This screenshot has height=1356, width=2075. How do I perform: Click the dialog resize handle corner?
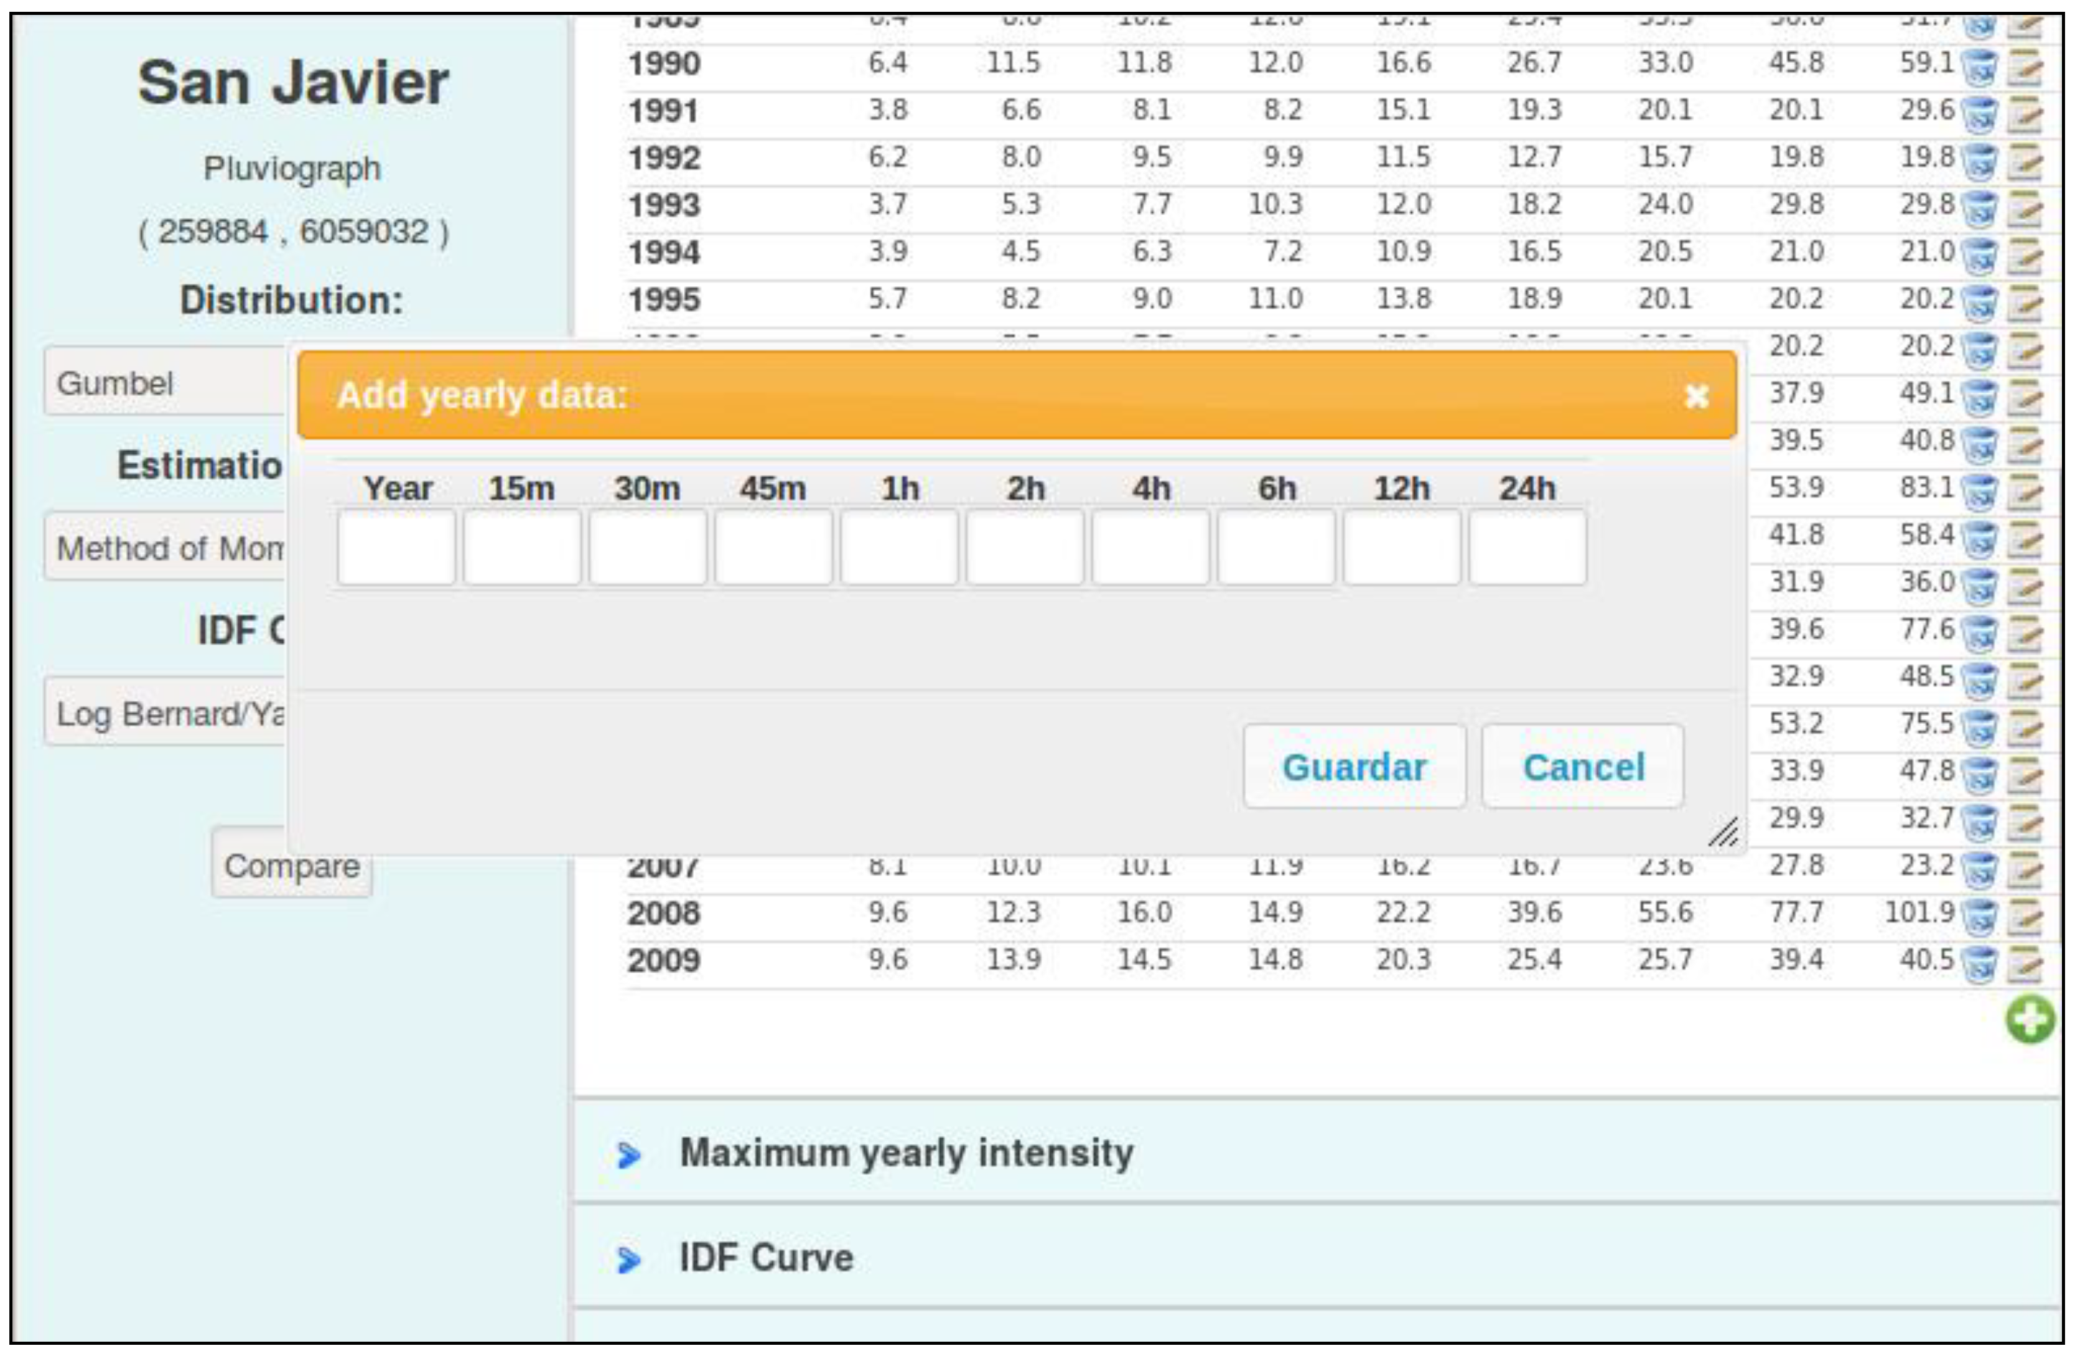coord(1723,833)
